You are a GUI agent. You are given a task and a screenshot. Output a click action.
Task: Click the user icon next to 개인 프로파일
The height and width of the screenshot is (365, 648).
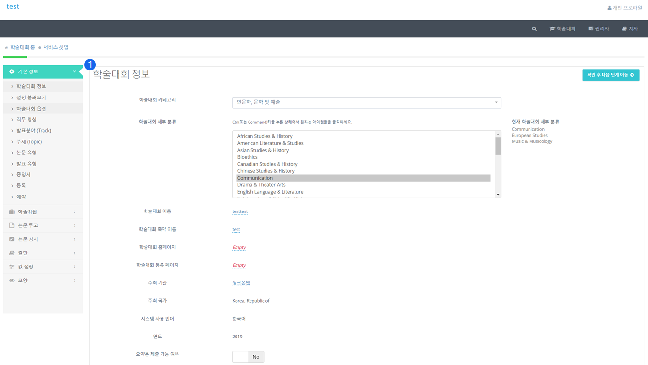(x=610, y=8)
